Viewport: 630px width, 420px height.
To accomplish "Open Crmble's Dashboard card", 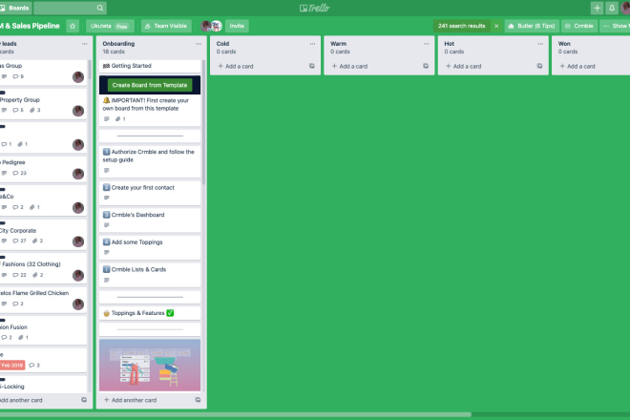I will click(x=150, y=220).
